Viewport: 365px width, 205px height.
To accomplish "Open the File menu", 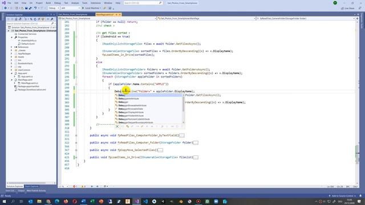I will pyautogui.click(x=9, y=3).
